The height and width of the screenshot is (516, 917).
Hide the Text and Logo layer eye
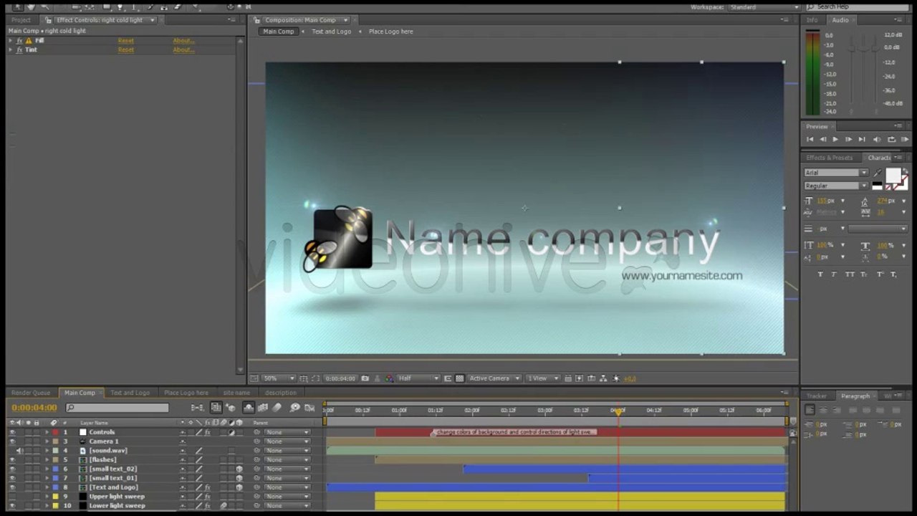point(12,487)
